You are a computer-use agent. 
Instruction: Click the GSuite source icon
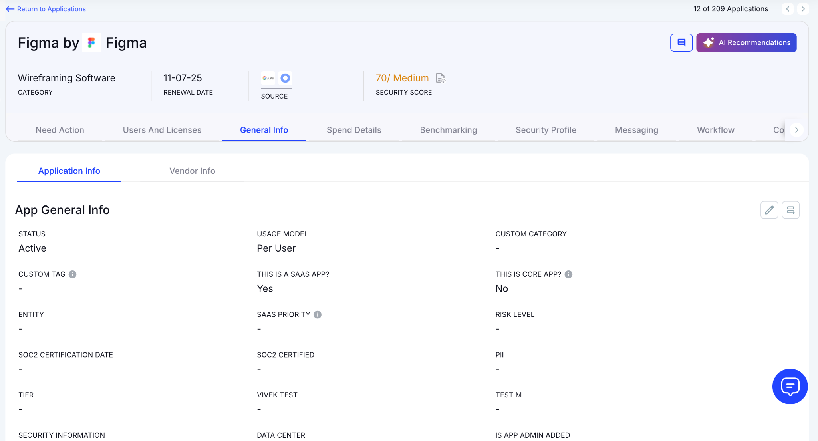tap(268, 78)
